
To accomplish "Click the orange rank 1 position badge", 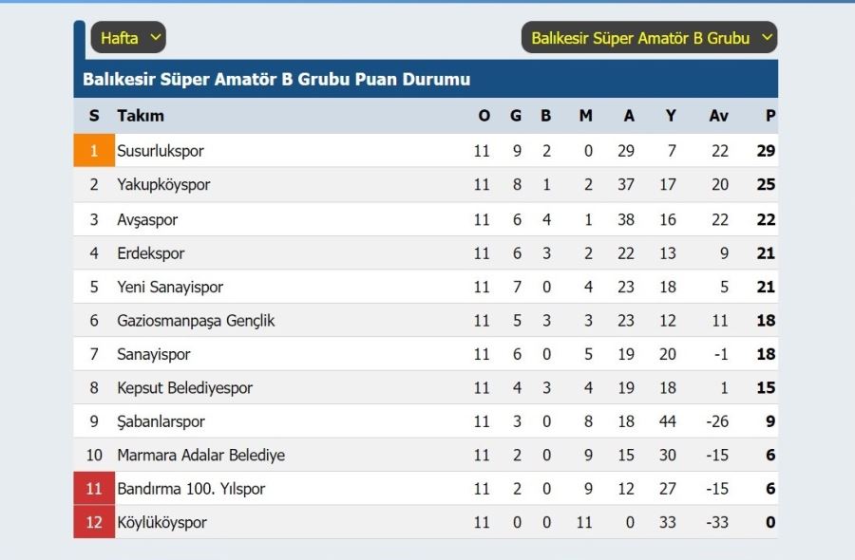I will click(94, 150).
